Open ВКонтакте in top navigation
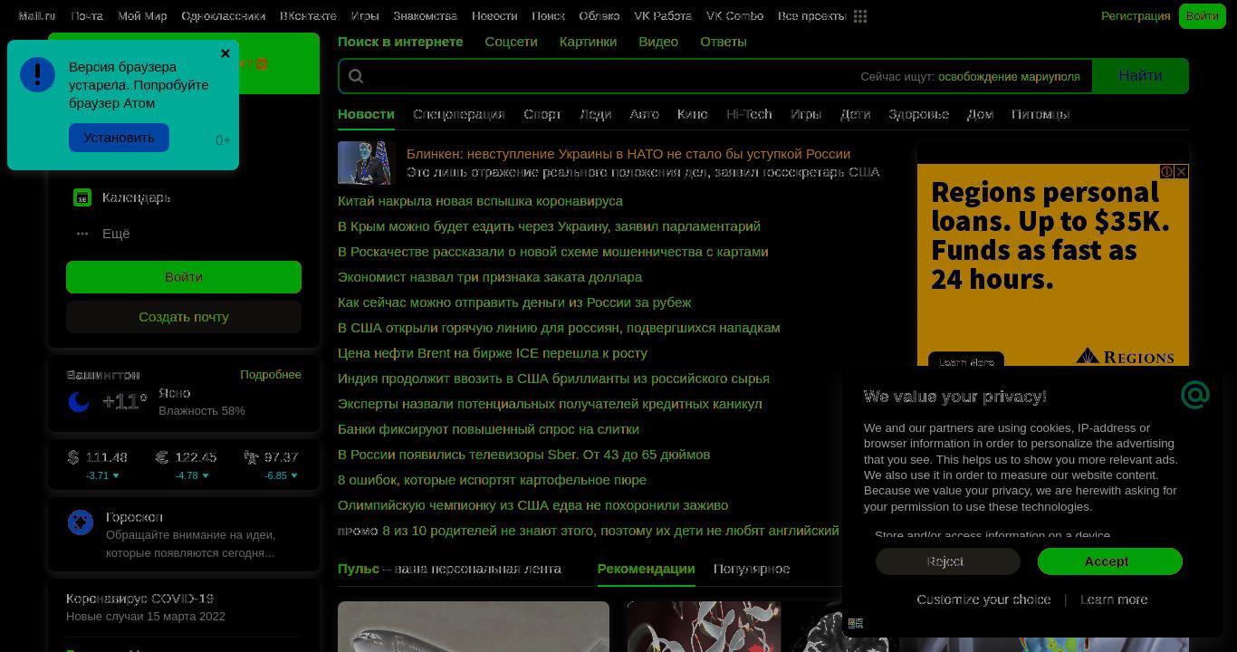This screenshot has height=652, width=1237. [x=308, y=16]
